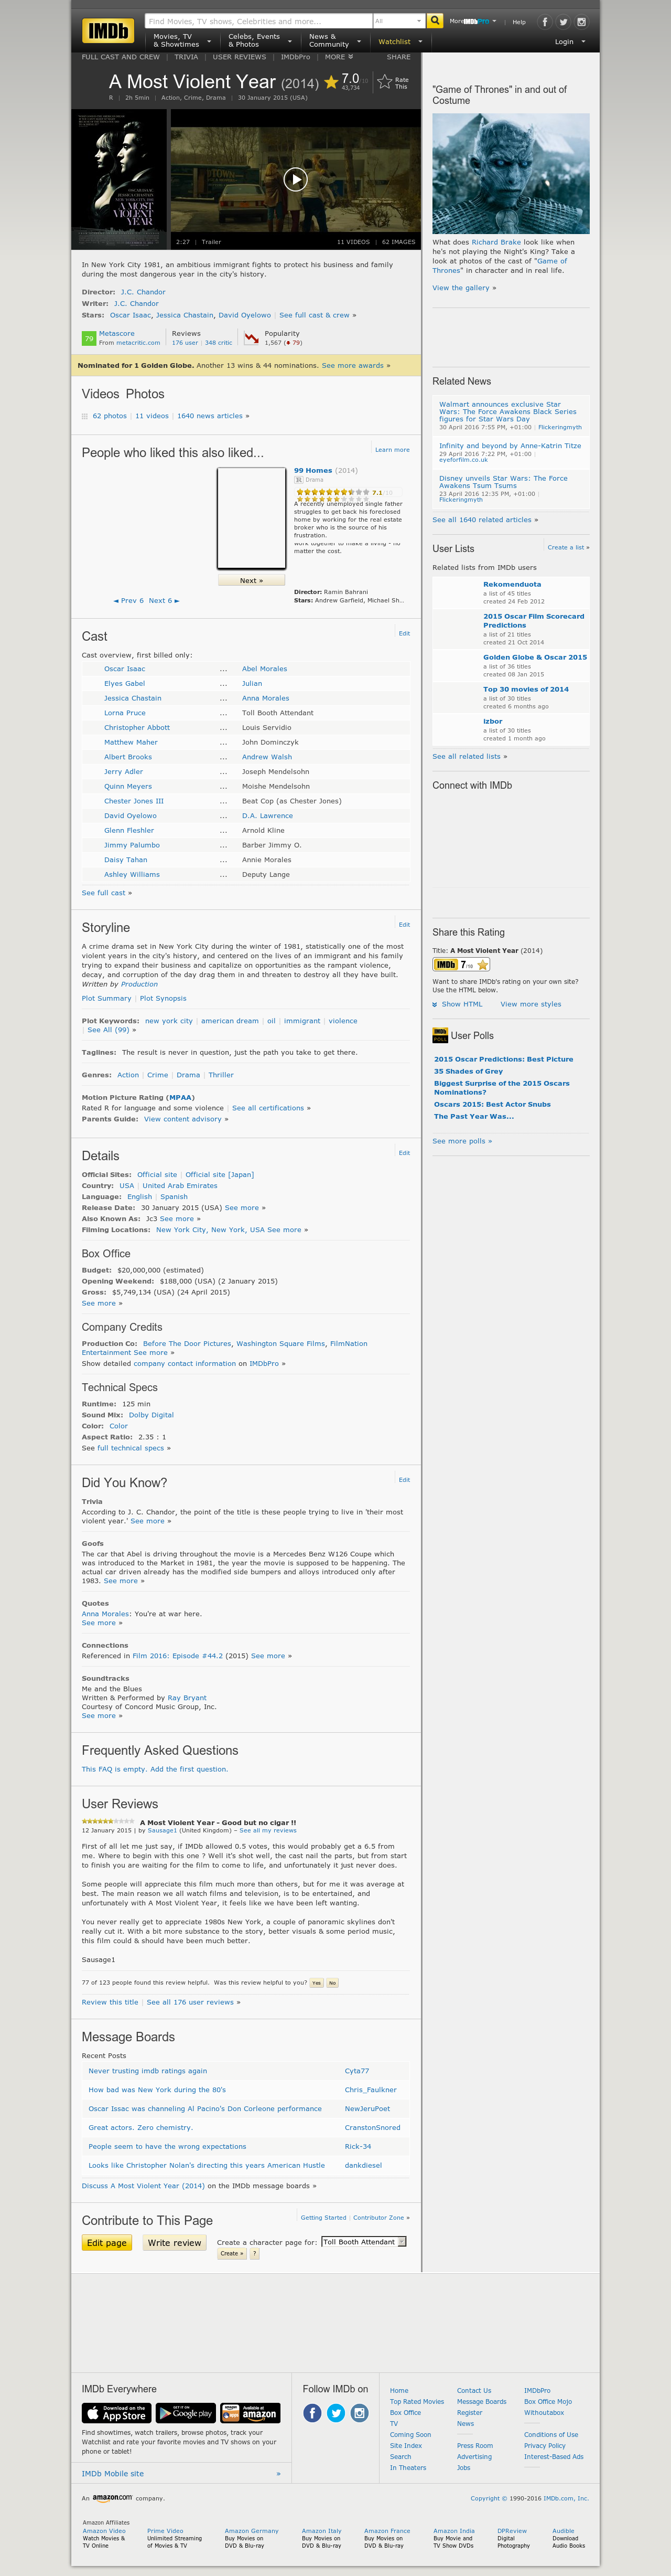The image size is (671, 2576).
Task: Mark the review as helpful with Yes
Action: [x=317, y=1982]
